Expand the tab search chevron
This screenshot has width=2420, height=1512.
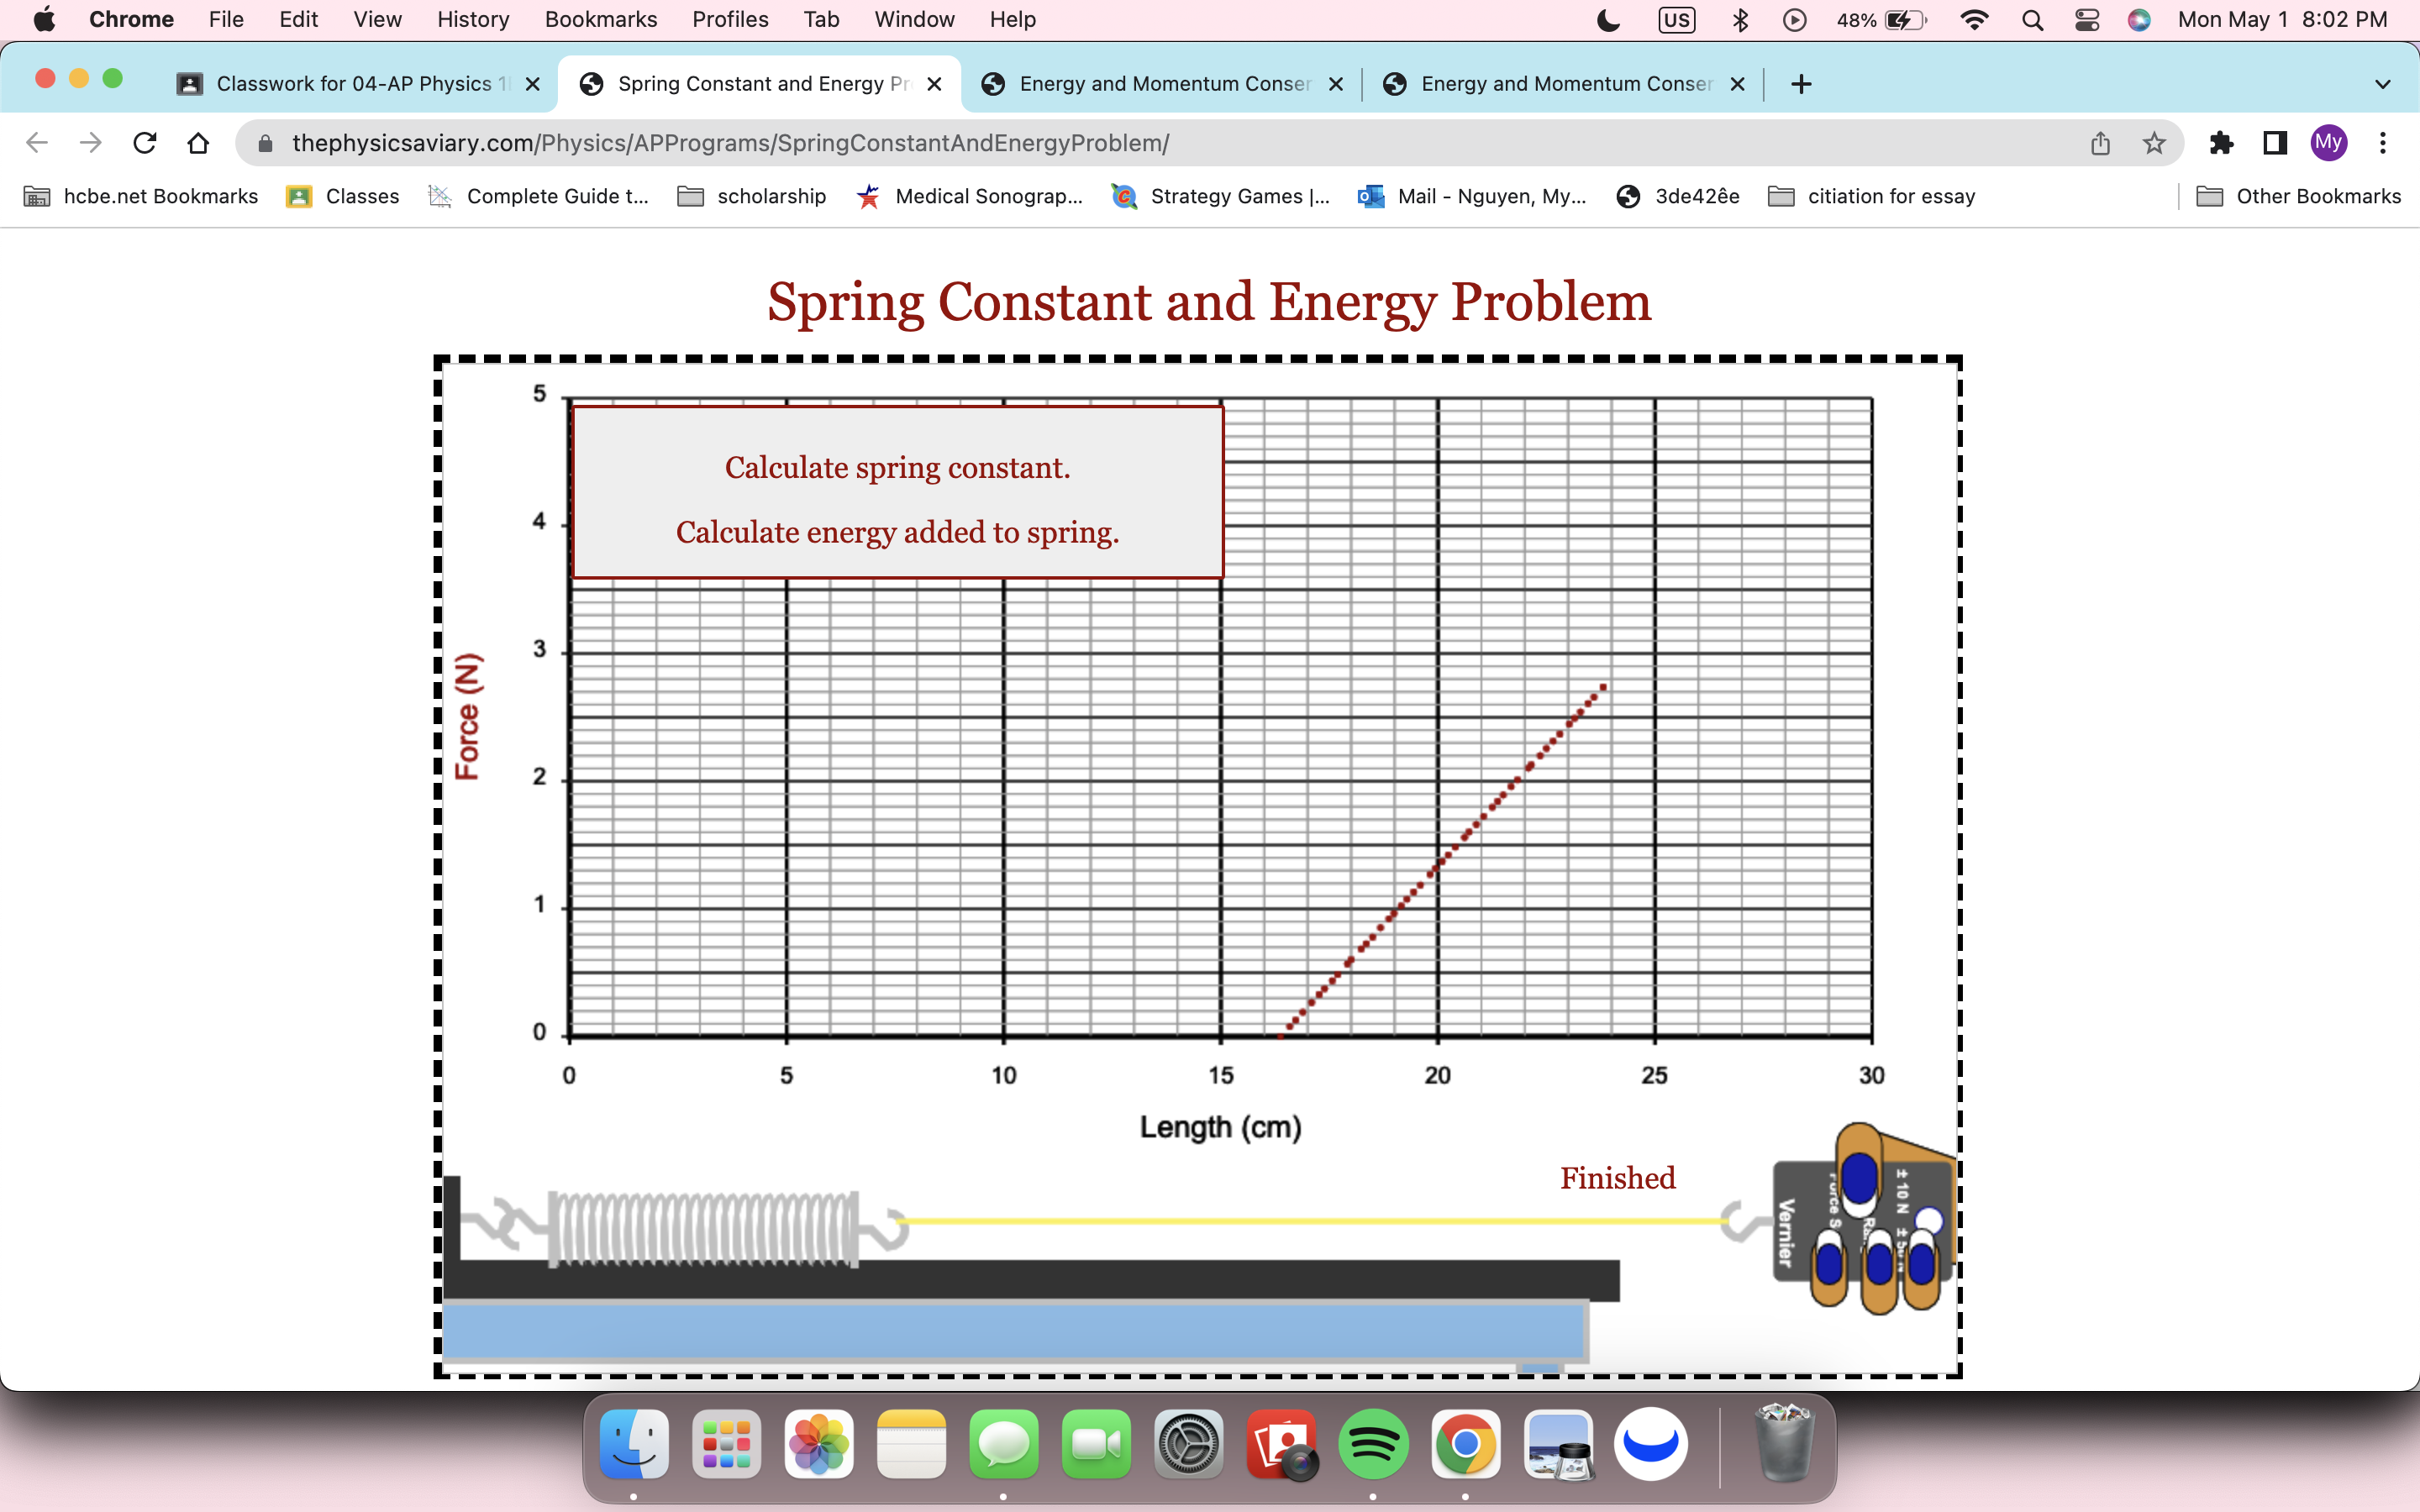pyautogui.click(x=2382, y=84)
